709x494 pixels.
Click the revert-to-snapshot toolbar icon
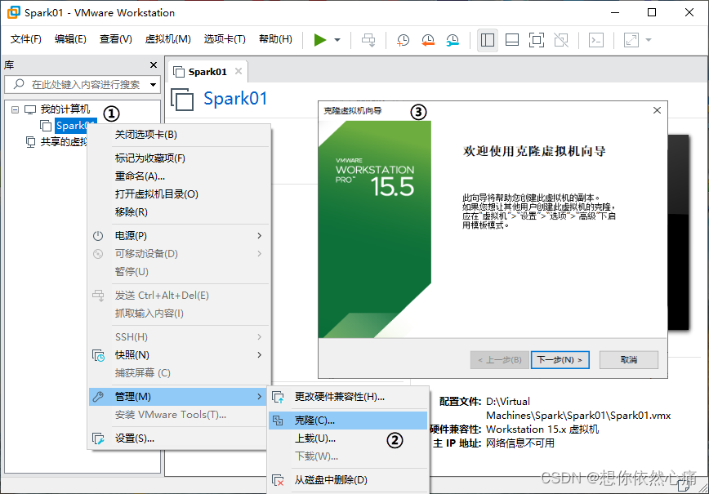coord(428,40)
